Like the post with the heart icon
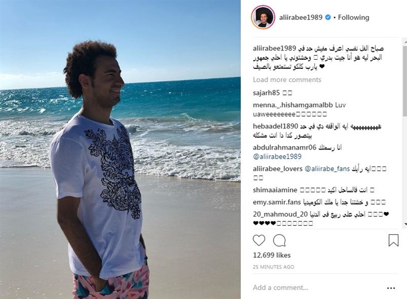The height and width of the screenshot is (299, 407). (x=259, y=240)
